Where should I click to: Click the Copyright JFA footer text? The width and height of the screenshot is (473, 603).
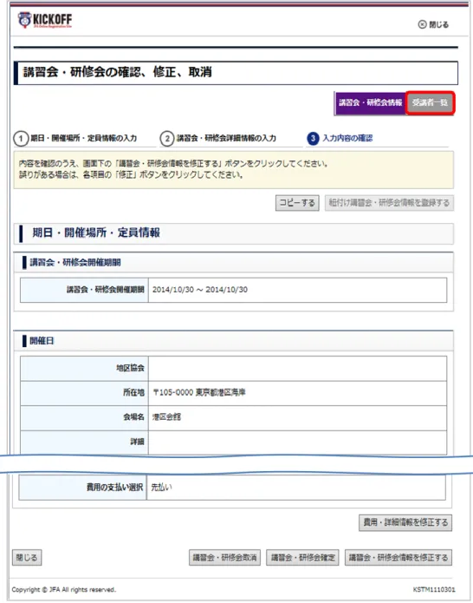pyautogui.click(x=64, y=590)
